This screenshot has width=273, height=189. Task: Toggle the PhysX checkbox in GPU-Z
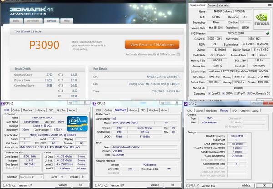tap(236, 93)
